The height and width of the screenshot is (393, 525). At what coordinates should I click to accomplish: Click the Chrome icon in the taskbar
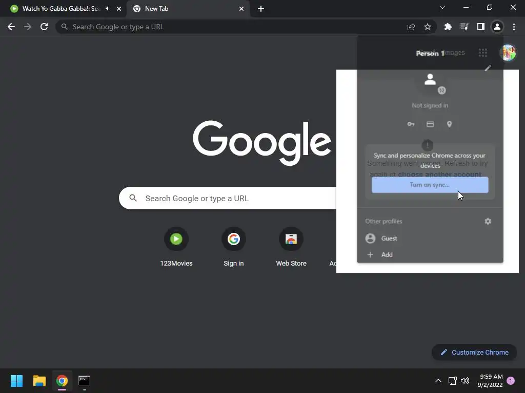[x=62, y=381]
